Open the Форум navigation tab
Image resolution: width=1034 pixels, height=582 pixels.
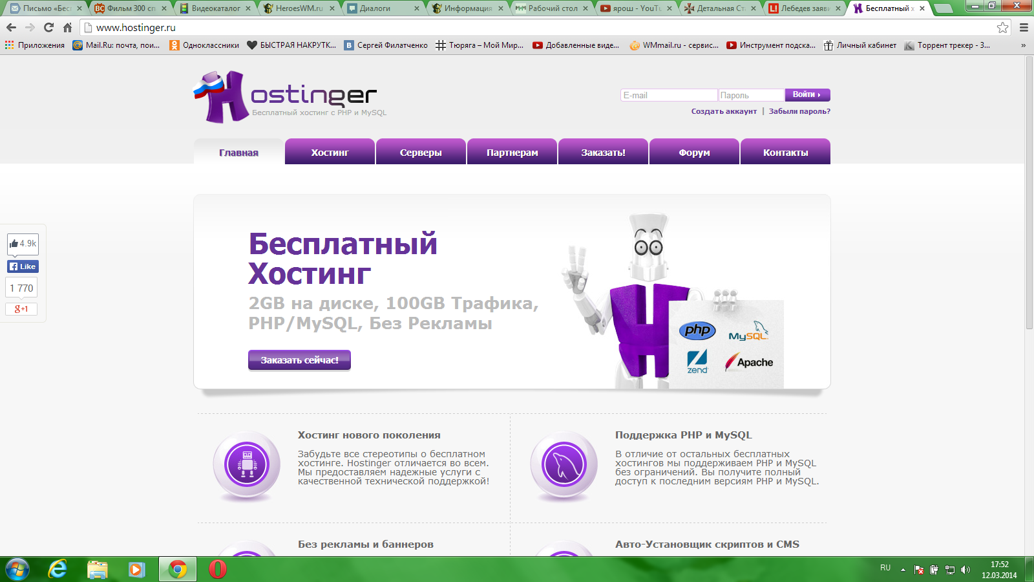pyautogui.click(x=694, y=152)
